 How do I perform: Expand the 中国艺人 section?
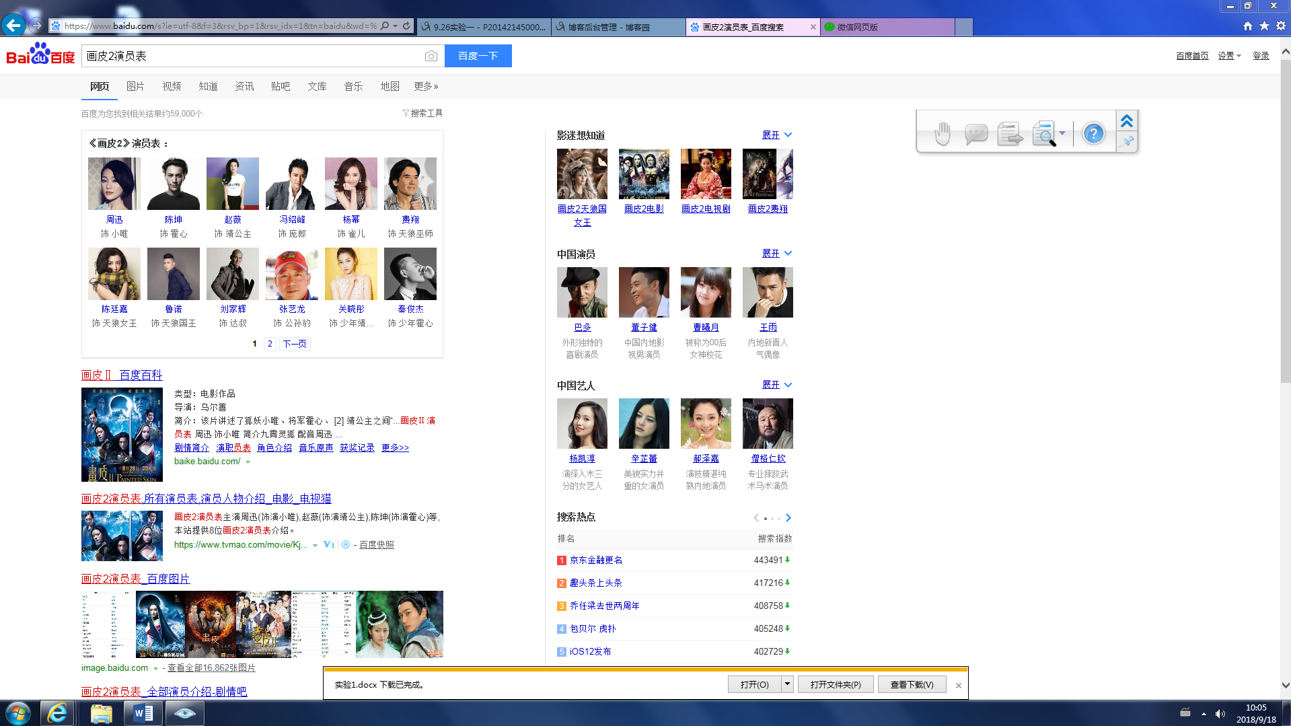[777, 384]
